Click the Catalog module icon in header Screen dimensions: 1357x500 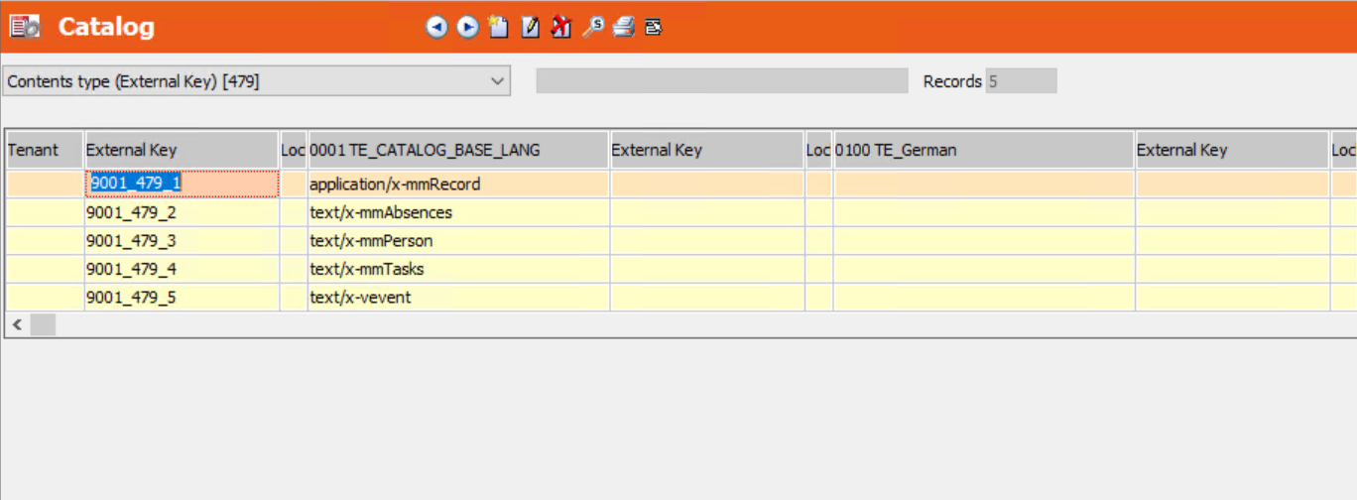(25, 27)
